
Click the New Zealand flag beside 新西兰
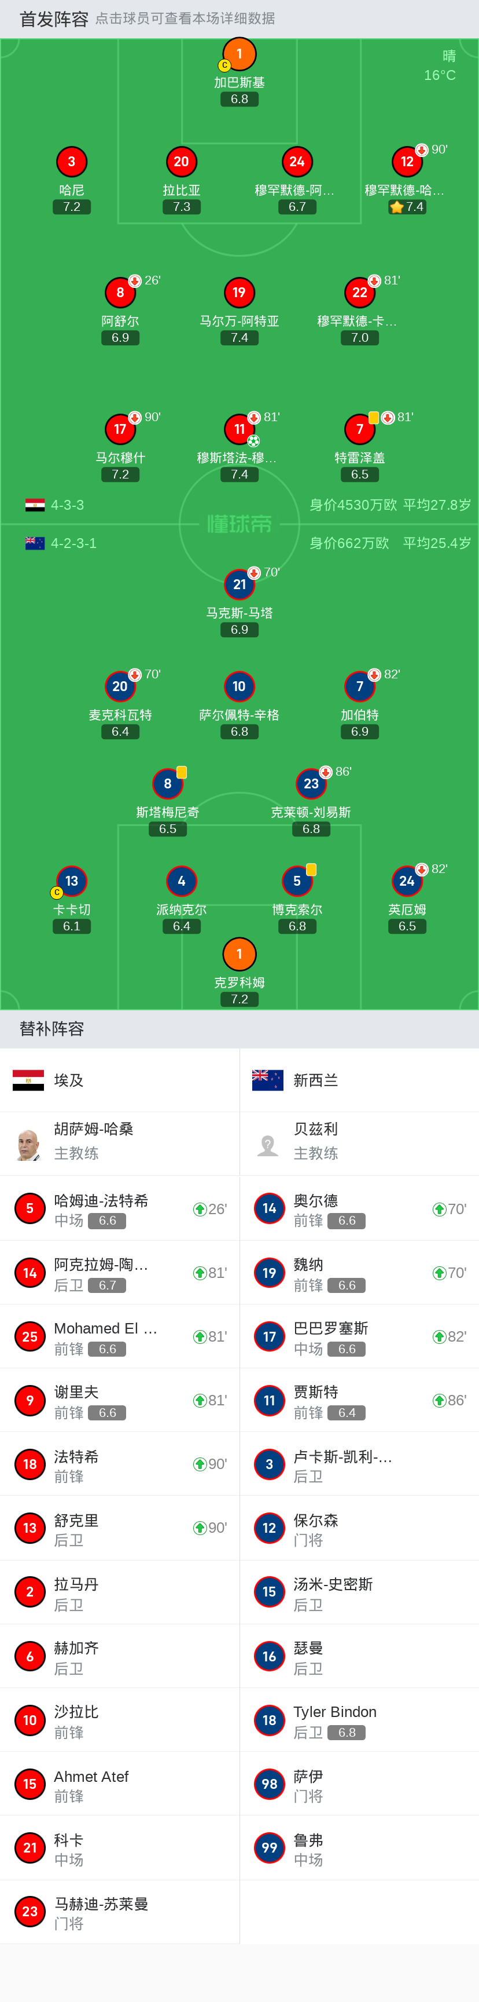point(268,1080)
